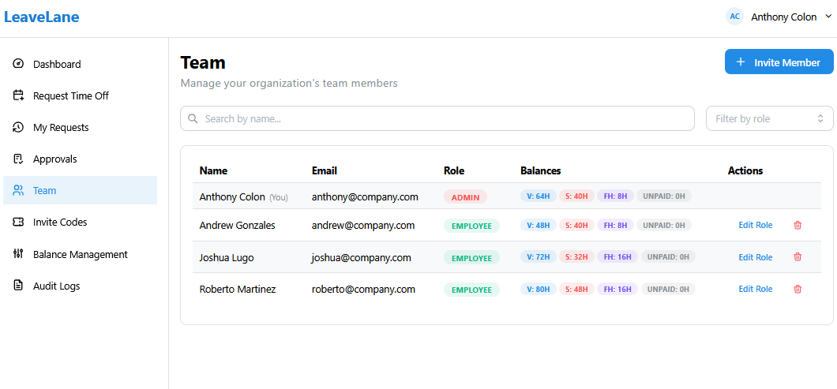The height and width of the screenshot is (389, 837).
Task: Delete Andrew Gonzales with the trash icon
Action: pos(798,225)
